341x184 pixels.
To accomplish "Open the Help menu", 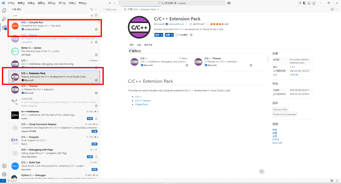I will [x=82, y=3].
